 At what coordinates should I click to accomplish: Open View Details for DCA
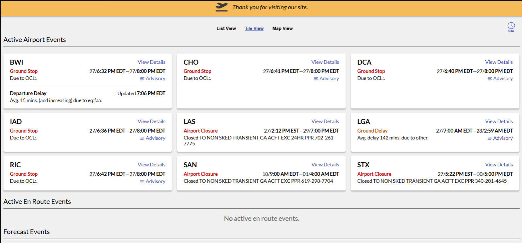(x=499, y=62)
